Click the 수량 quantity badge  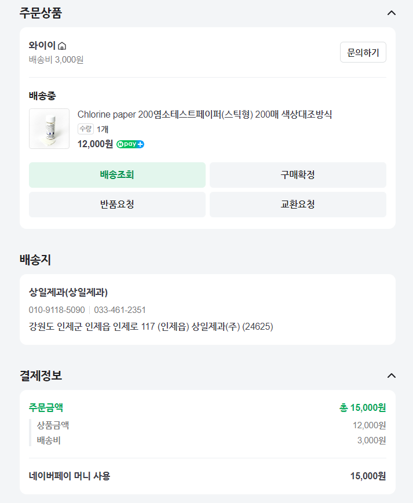[85, 129]
